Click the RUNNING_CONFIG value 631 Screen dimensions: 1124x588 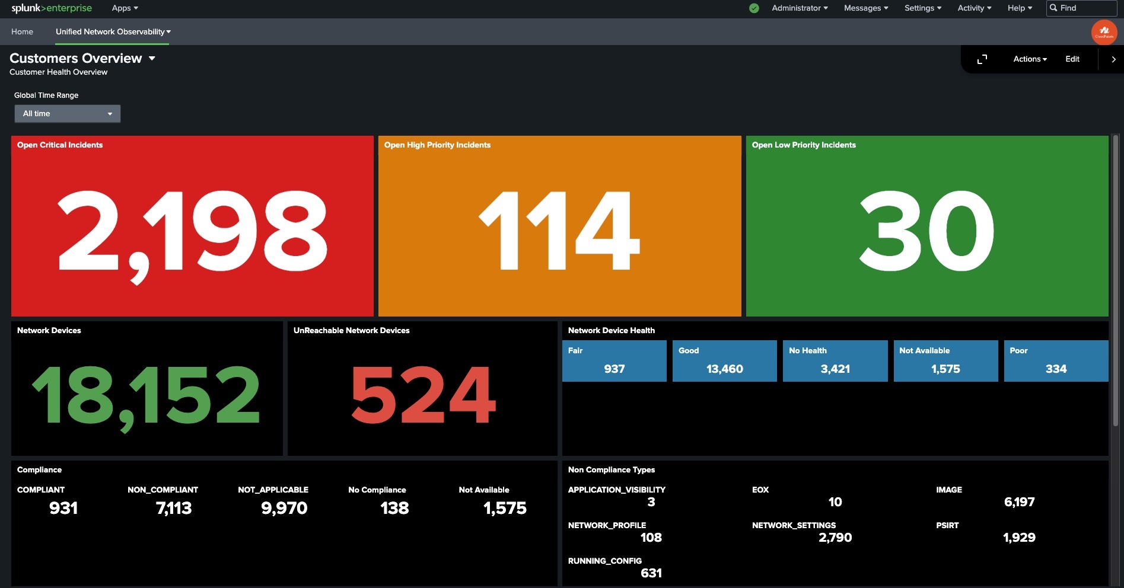click(x=651, y=573)
